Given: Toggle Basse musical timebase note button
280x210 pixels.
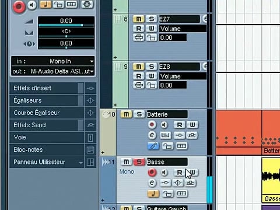Looking at the screenshot, I should click(x=153, y=194).
